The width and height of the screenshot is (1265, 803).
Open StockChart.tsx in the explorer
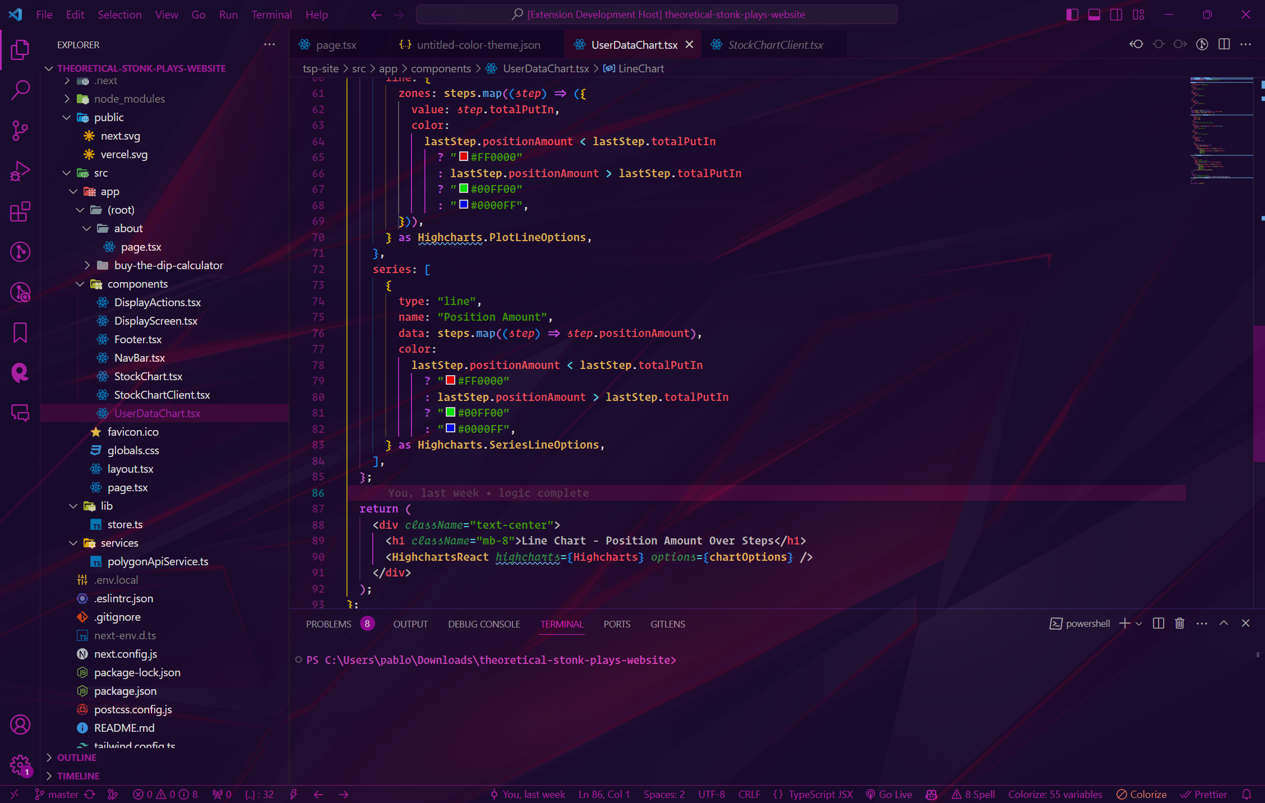[x=148, y=376]
